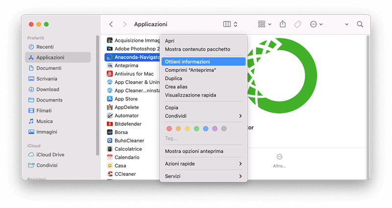Open Documents sidebar folder
The height and width of the screenshot is (208, 392).
tap(58, 100)
